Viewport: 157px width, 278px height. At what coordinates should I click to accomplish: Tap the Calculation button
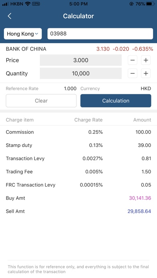coord(116,101)
